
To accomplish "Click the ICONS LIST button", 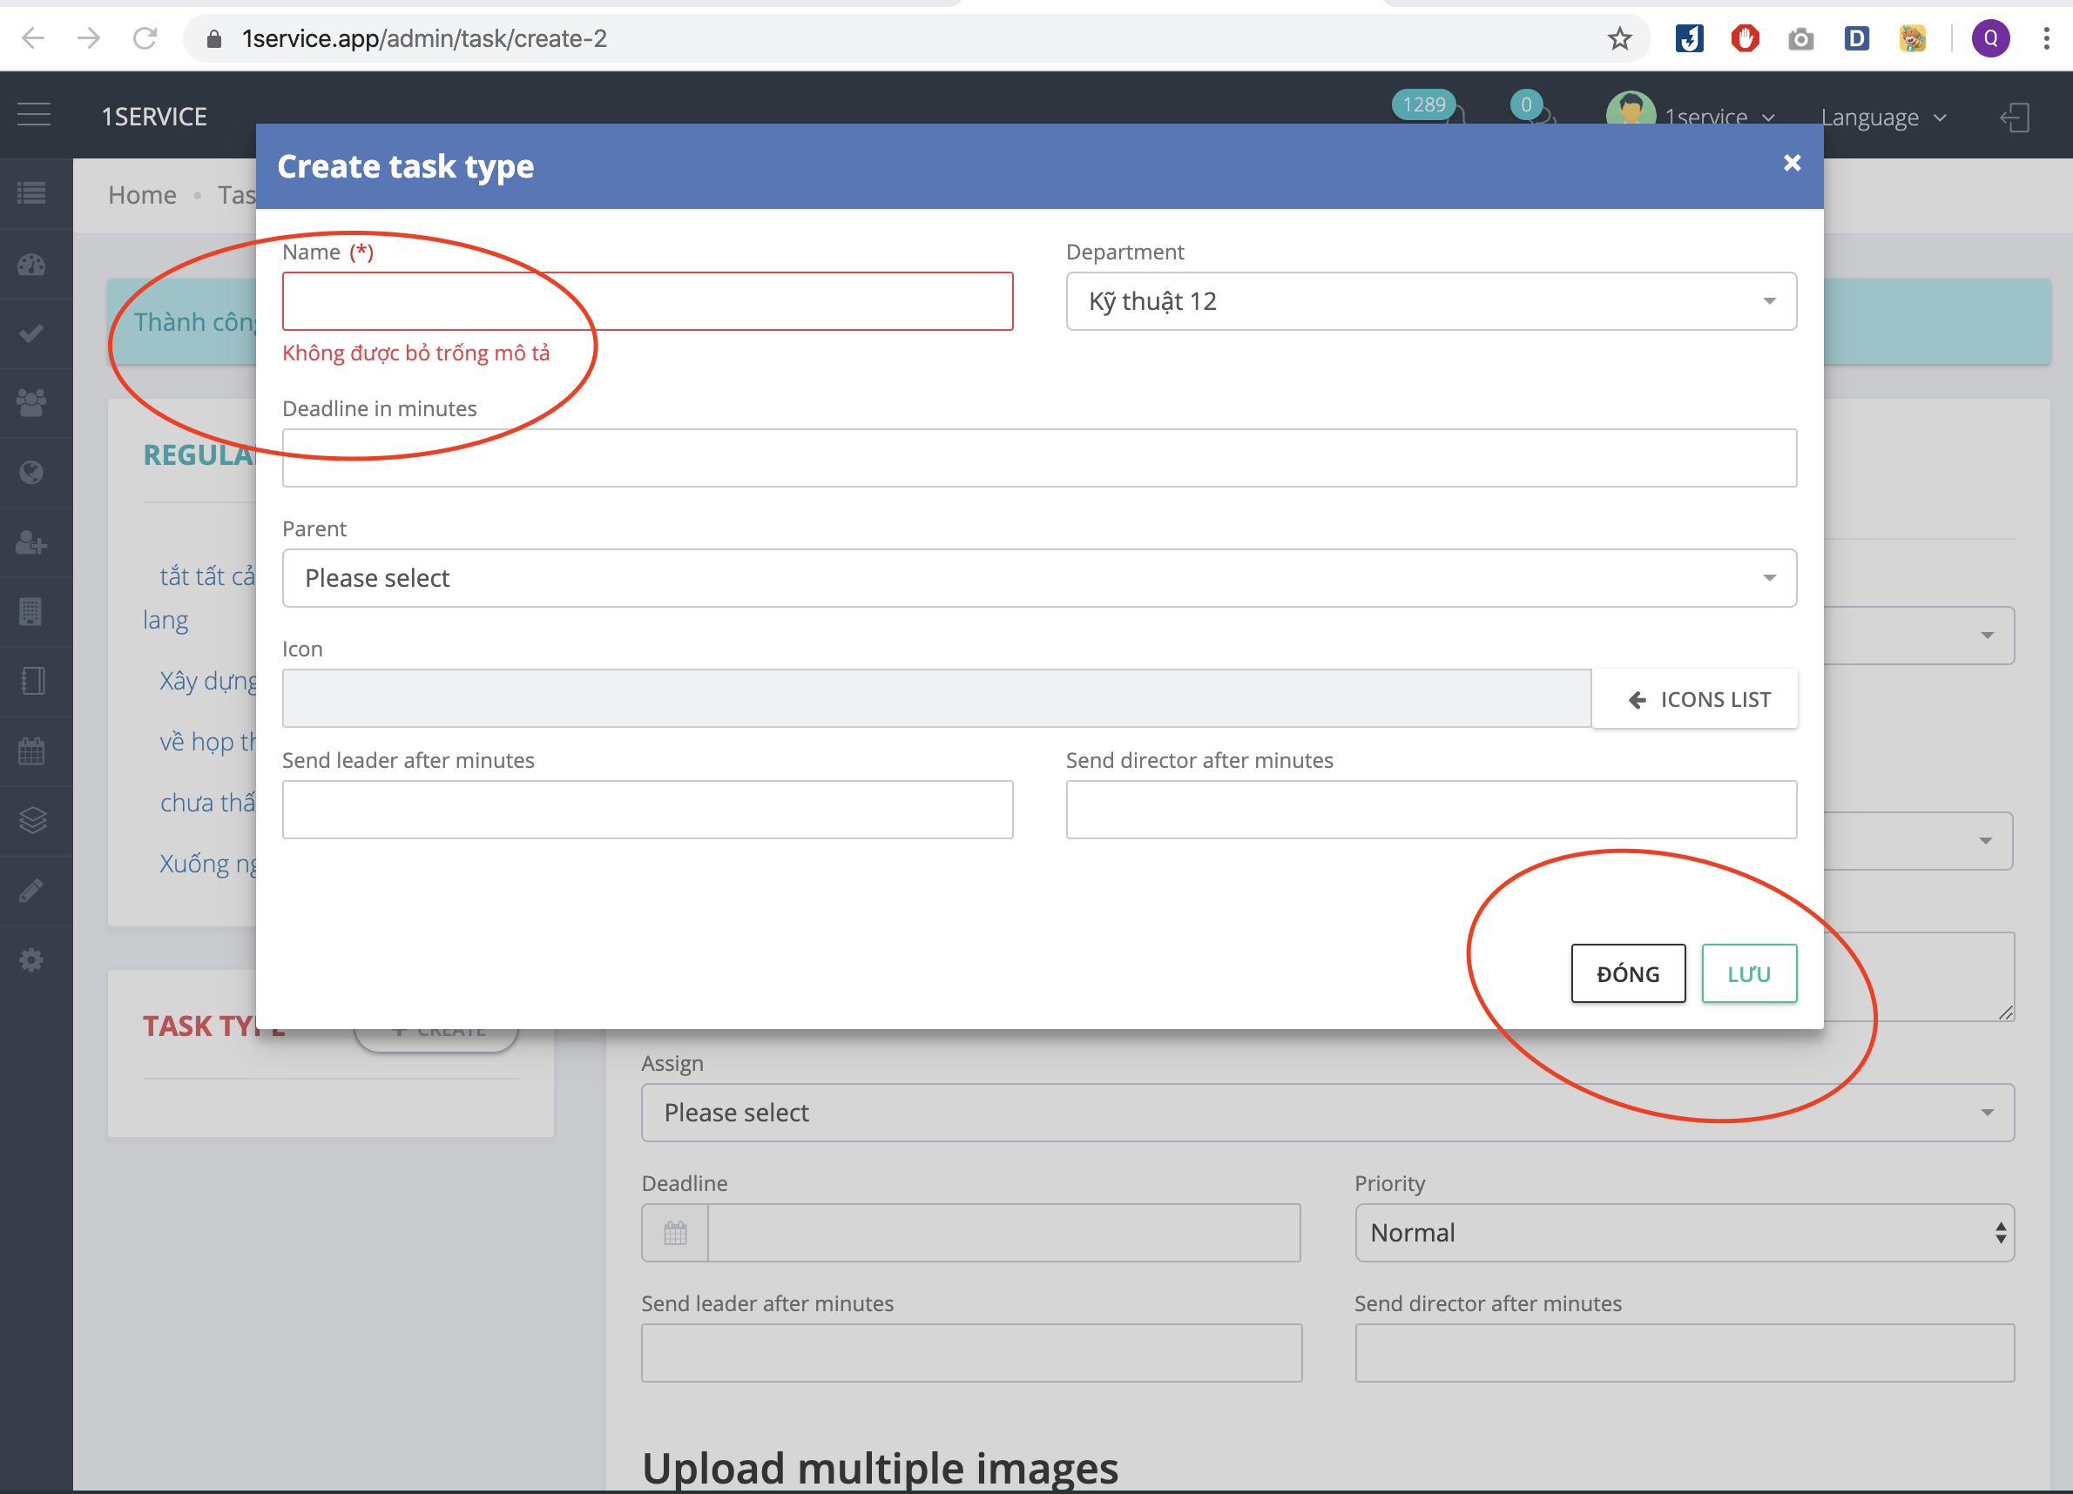I will (1695, 699).
